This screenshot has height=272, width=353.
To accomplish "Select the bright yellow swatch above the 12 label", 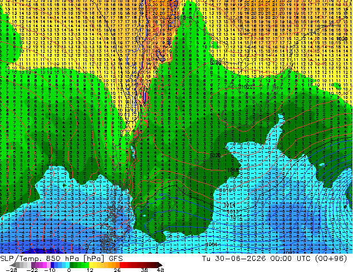I will [x=91, y=265].
